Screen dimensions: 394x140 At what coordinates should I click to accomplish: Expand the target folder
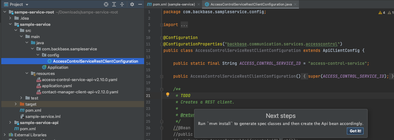point(16,104)
